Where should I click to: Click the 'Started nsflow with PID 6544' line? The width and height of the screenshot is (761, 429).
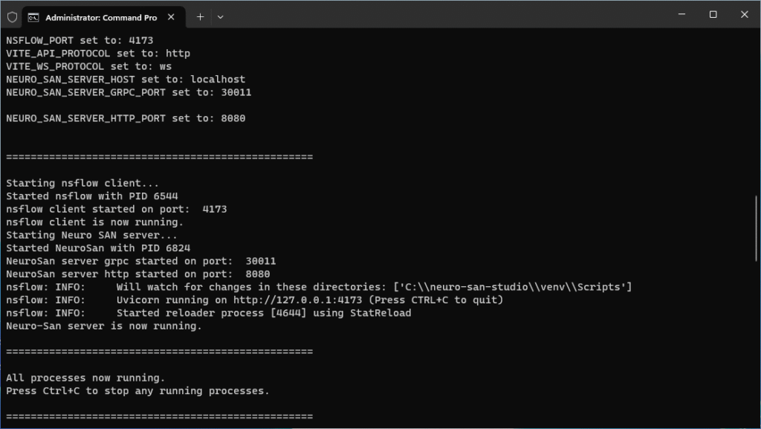[91, 196]
